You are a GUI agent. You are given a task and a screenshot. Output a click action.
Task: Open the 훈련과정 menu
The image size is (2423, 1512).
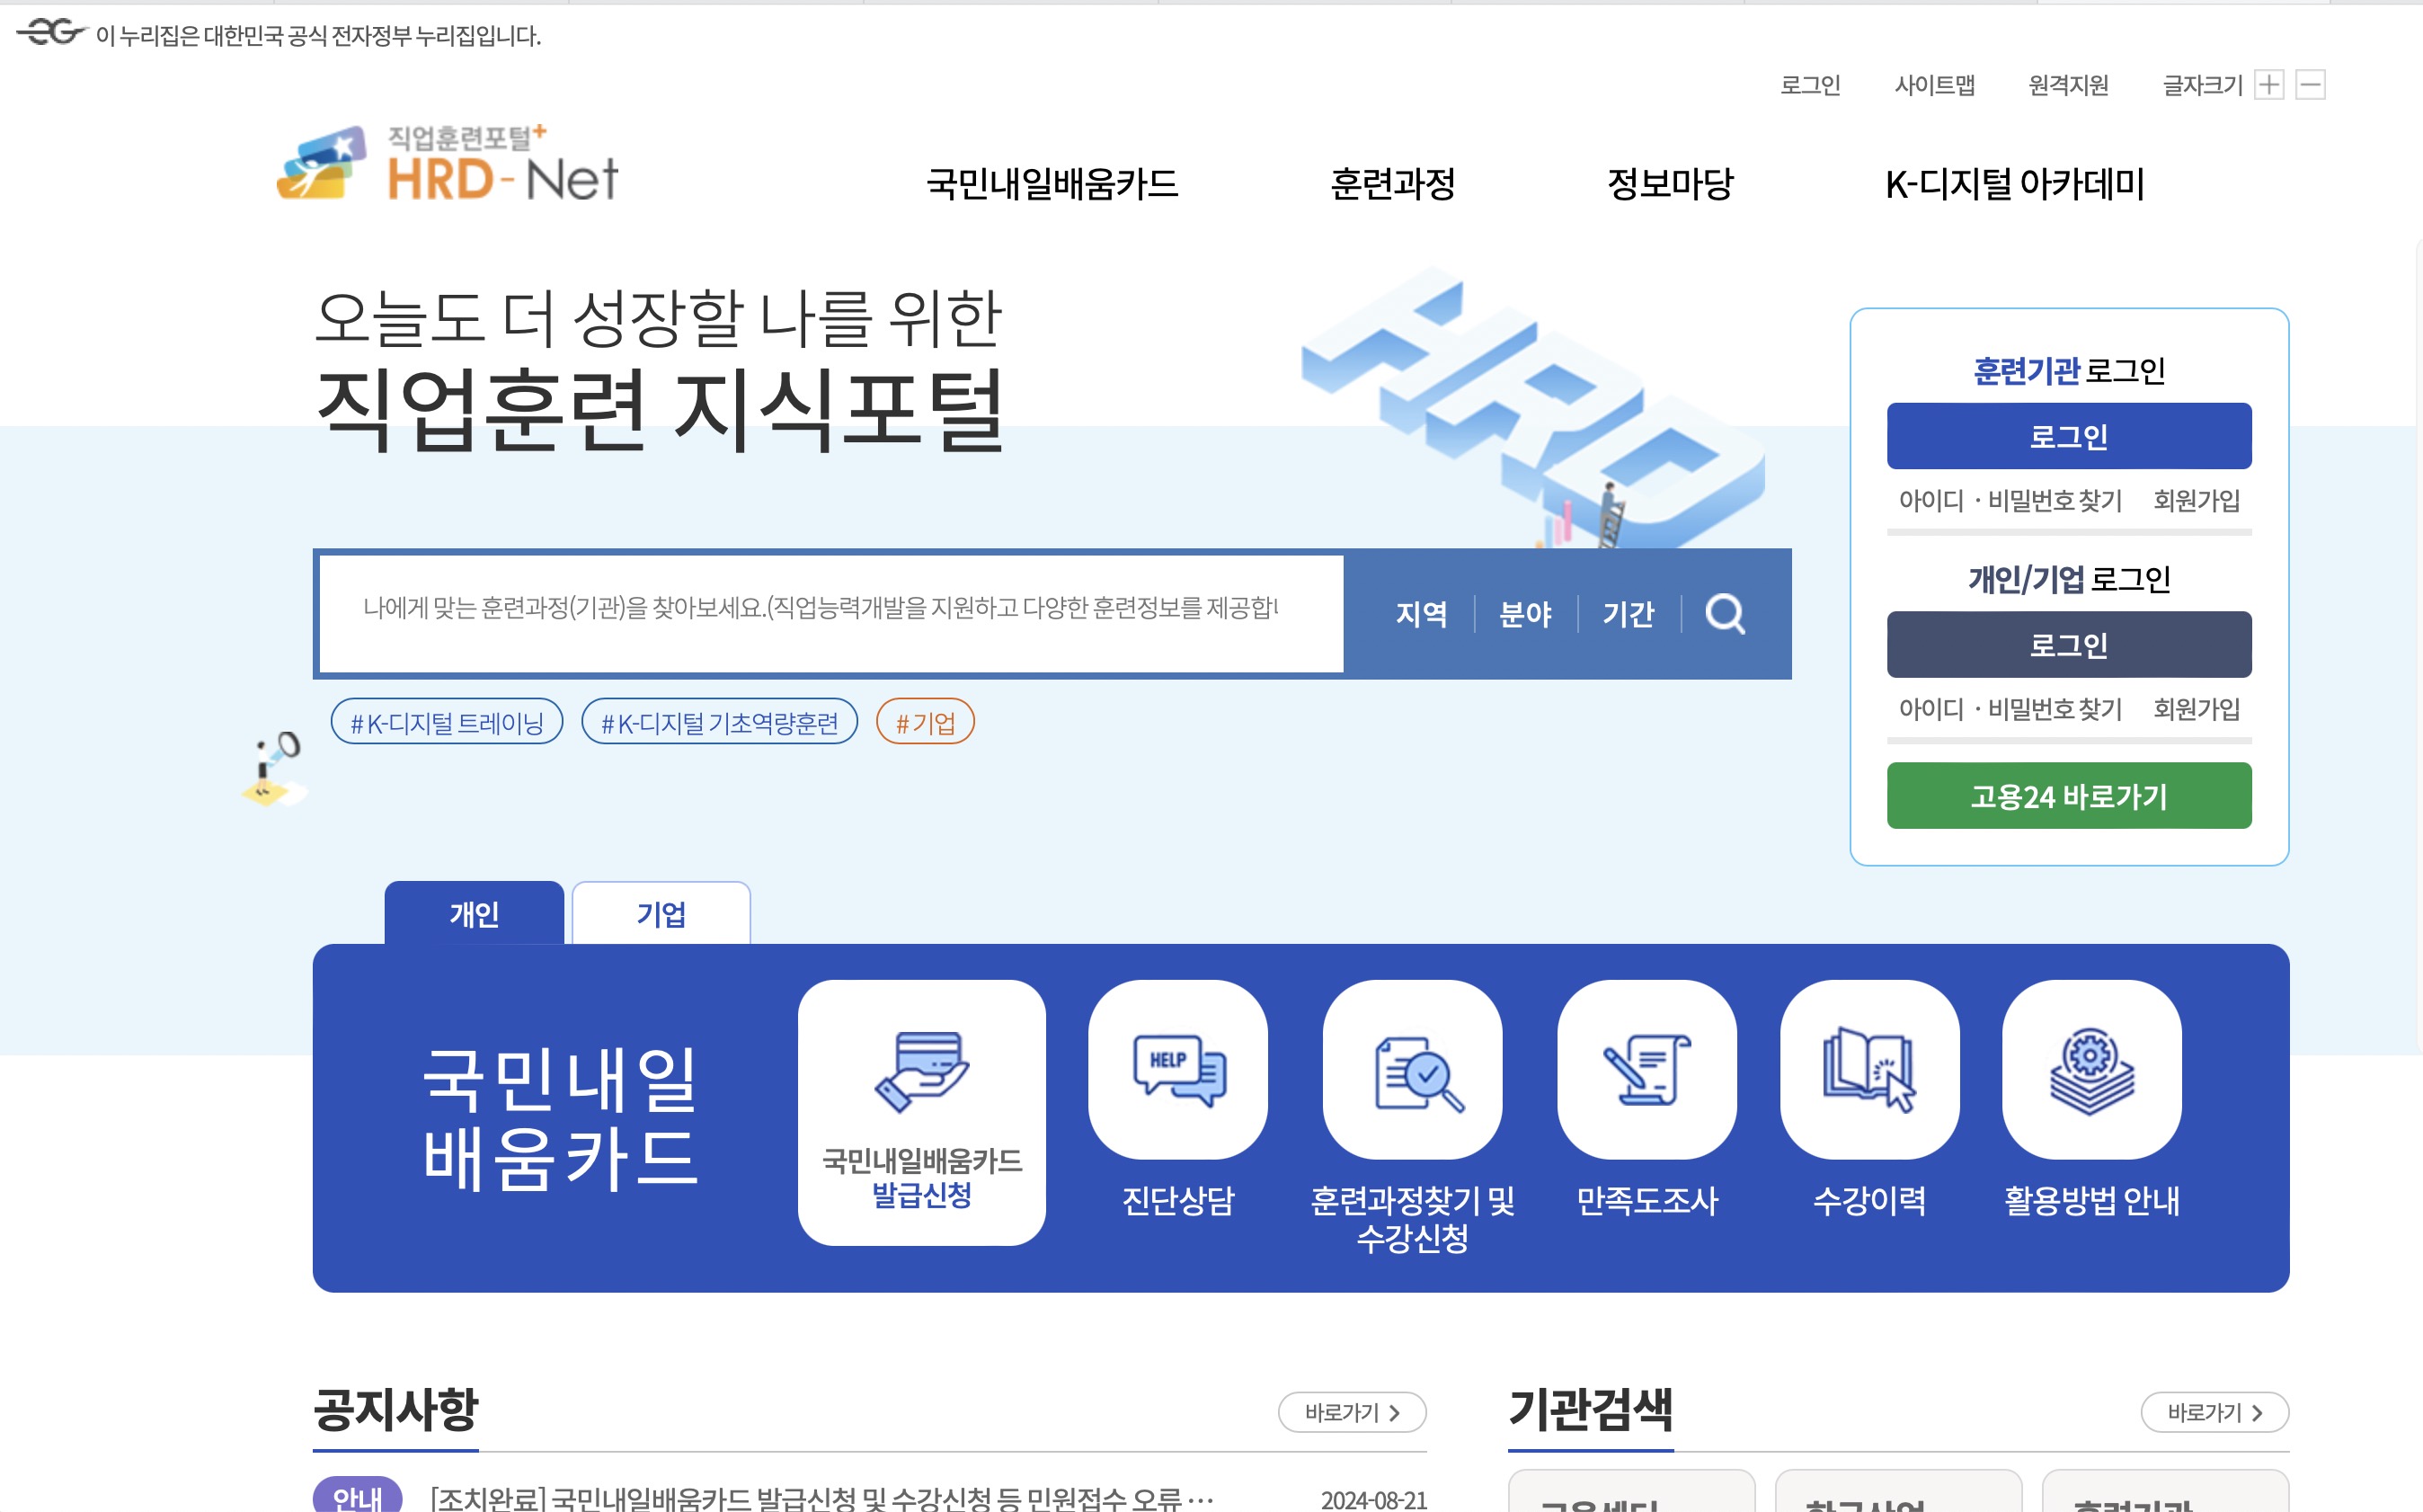click(x=1391, y=184)
